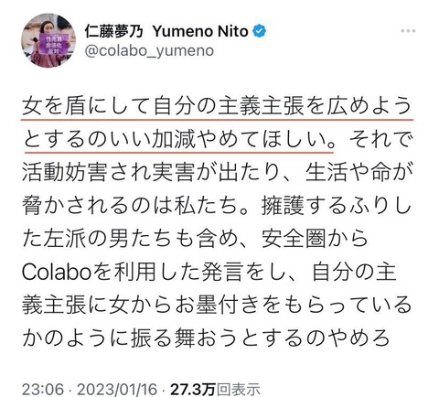Screen dimensions: 439x397
Task: Click the text それで on the second line
Action: [380, 139]
